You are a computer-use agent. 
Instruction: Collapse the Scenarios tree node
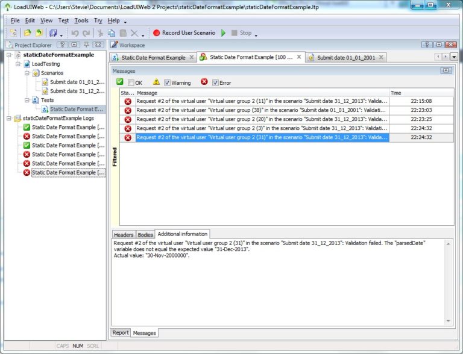(x=27, y=73)
